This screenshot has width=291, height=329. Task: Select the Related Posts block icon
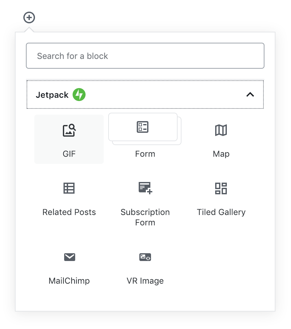(x=69, y=188)
